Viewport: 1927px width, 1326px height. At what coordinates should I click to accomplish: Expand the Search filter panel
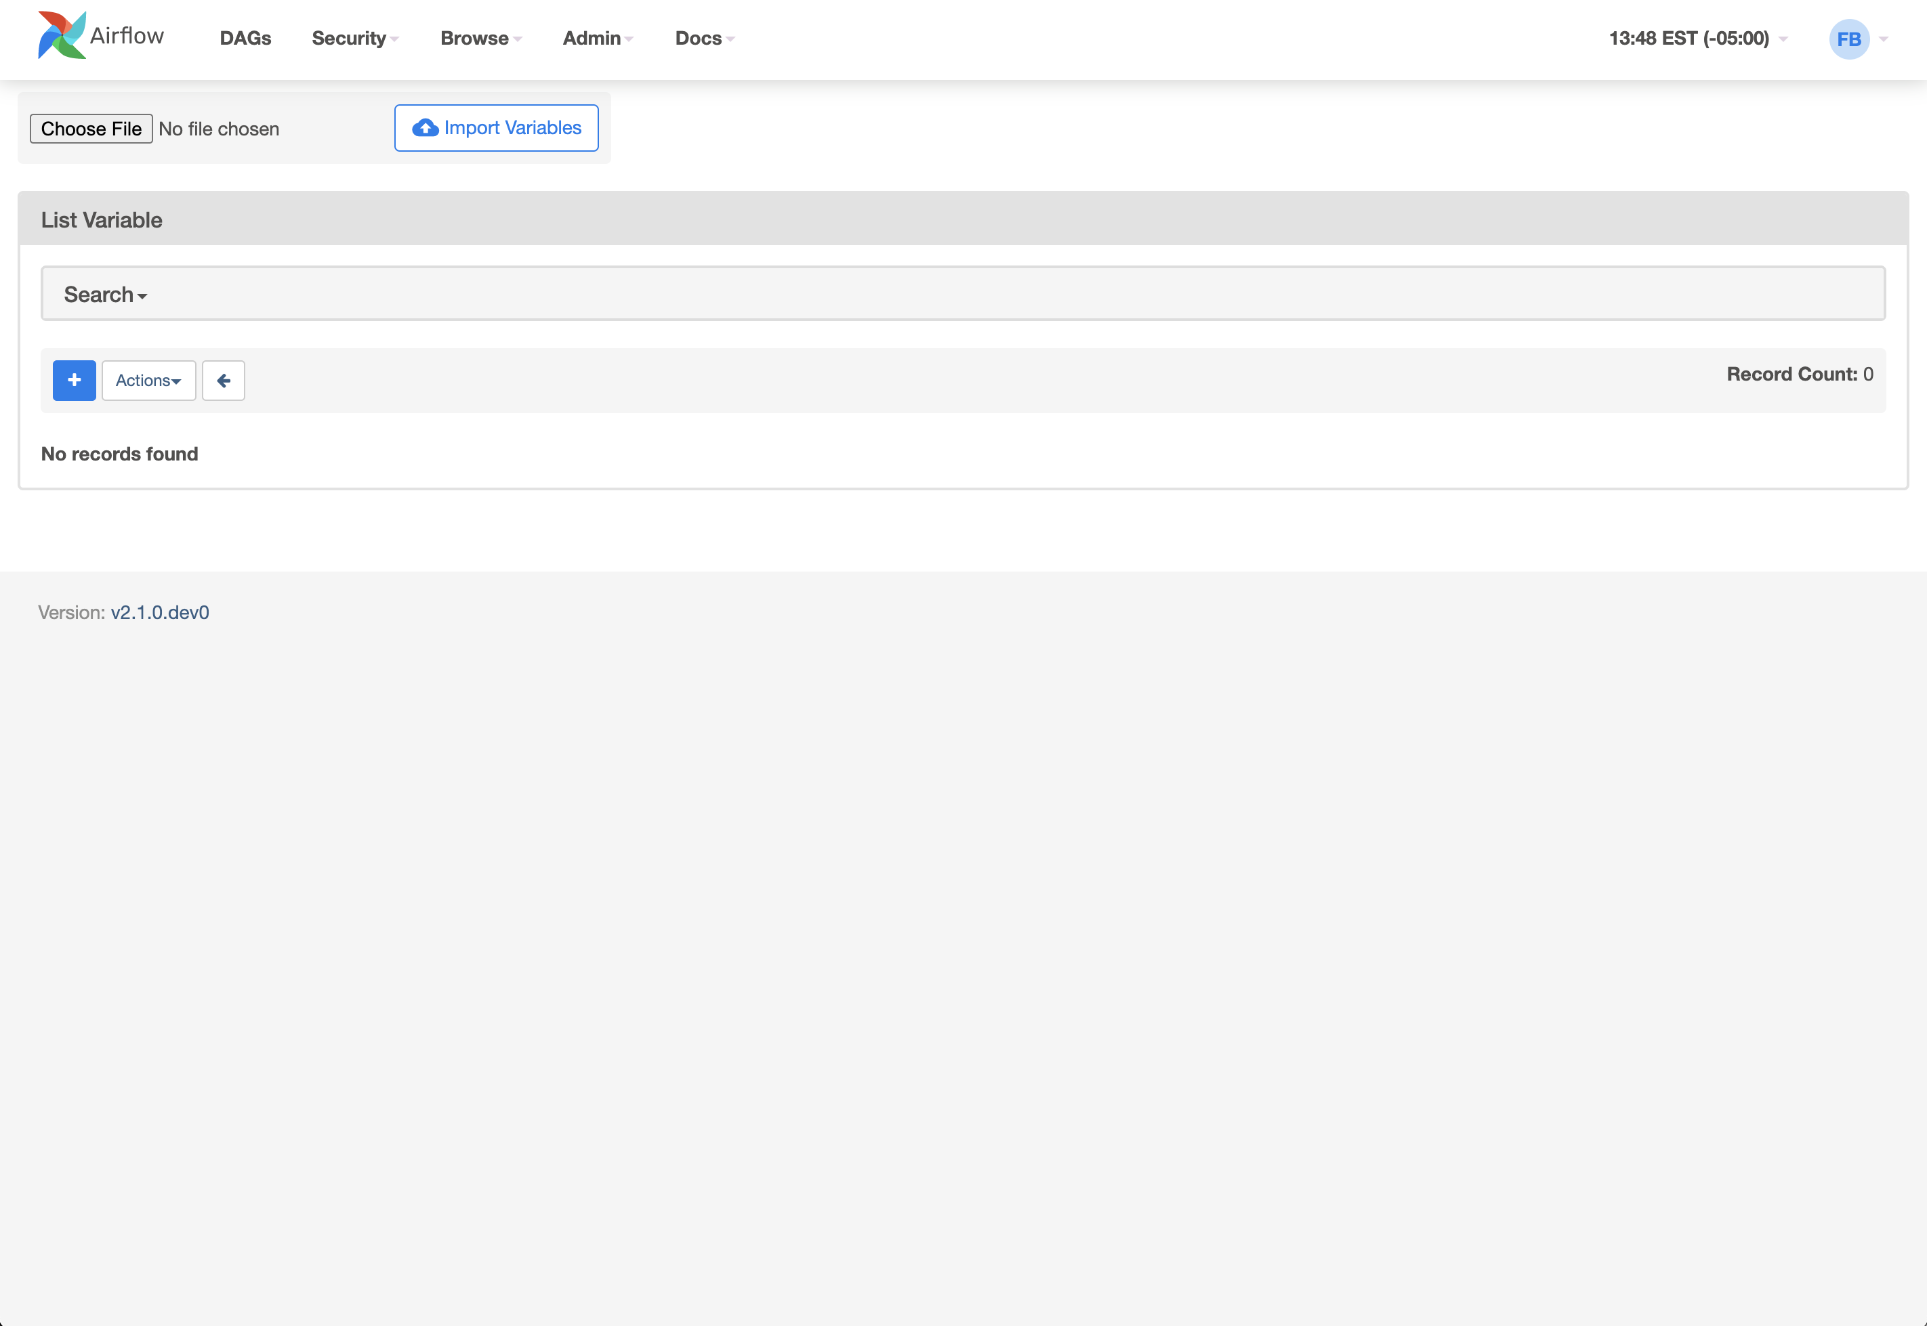[105, 294]
